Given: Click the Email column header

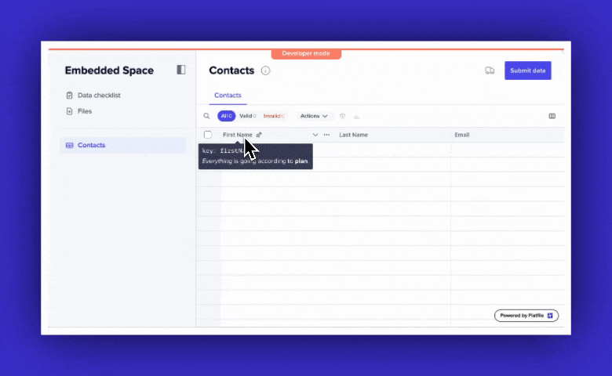Looking at the screenshot, I should 461,135.
